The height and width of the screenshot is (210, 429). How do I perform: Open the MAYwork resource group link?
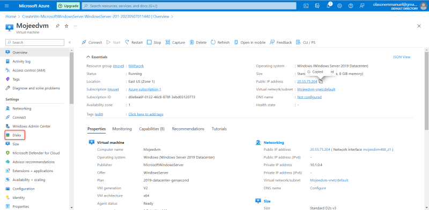coord(136,66)
